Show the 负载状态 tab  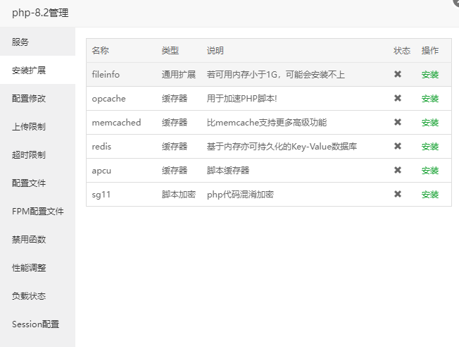click(x=37, y=296)
